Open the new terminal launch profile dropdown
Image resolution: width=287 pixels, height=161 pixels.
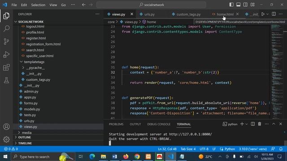click(x=246, y=124)
